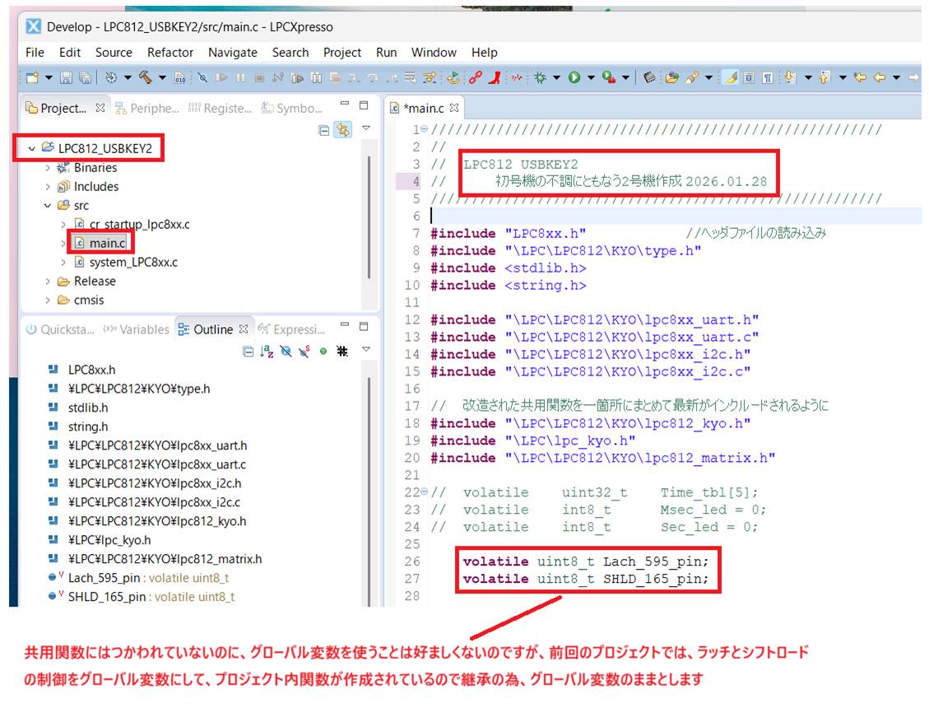The image size is (929, 708).
Task: Click the red boot icon in toolbar
Action: [495, 77]
